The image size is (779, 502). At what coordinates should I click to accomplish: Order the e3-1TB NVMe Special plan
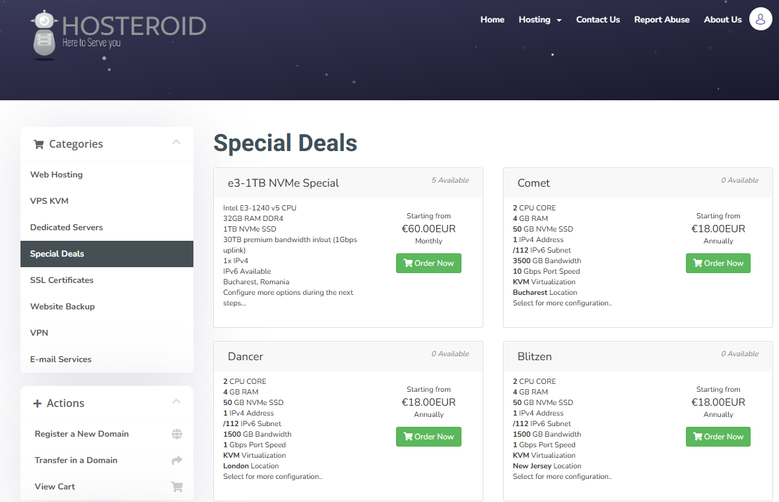pyautogui.click(x=428, y=263)
